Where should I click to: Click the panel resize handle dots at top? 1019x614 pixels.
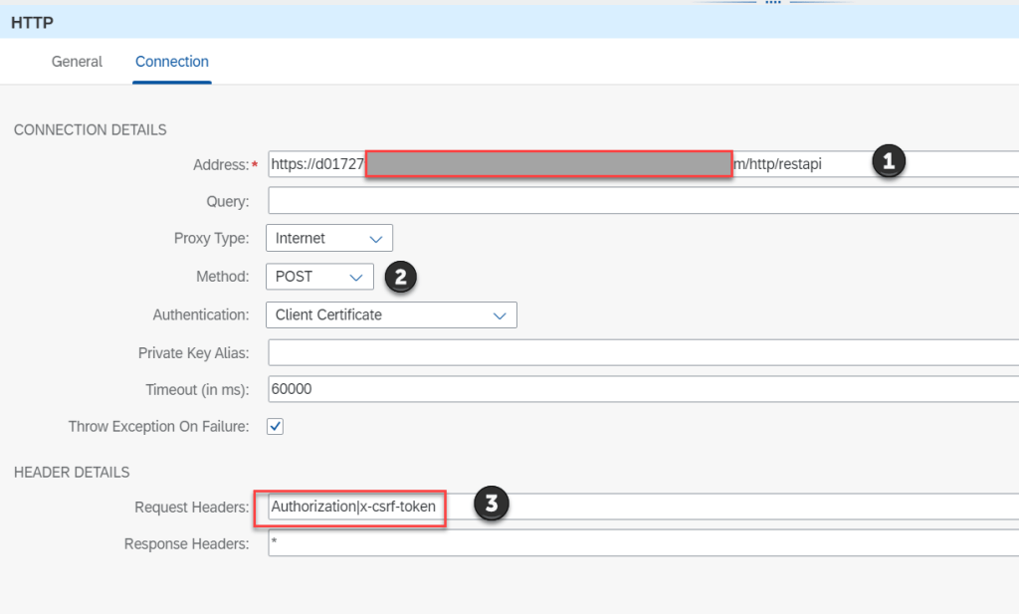pyautogui.click(x=772, y=3)
